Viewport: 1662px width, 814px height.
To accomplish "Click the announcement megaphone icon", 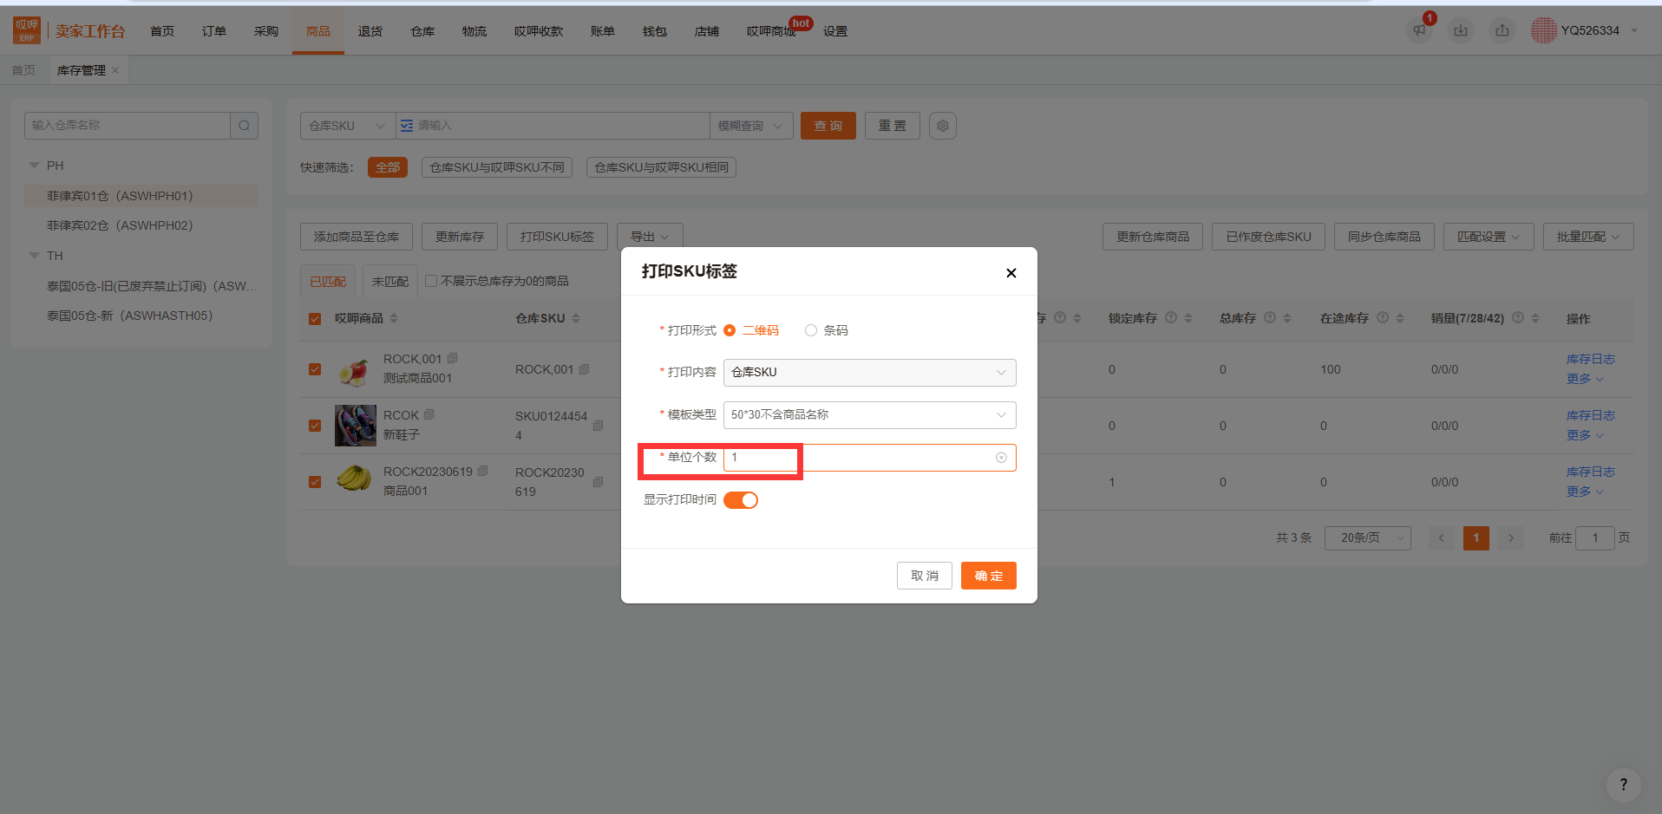I will (1419, 30).
